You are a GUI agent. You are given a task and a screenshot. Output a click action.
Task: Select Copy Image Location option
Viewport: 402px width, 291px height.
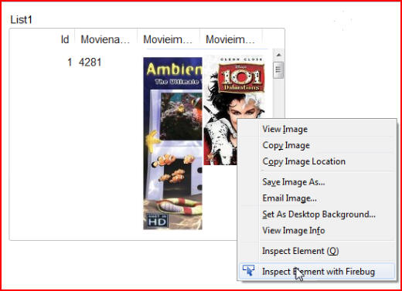304,161
